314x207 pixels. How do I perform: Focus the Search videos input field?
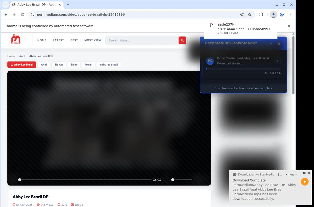click(x=142, y=40)
